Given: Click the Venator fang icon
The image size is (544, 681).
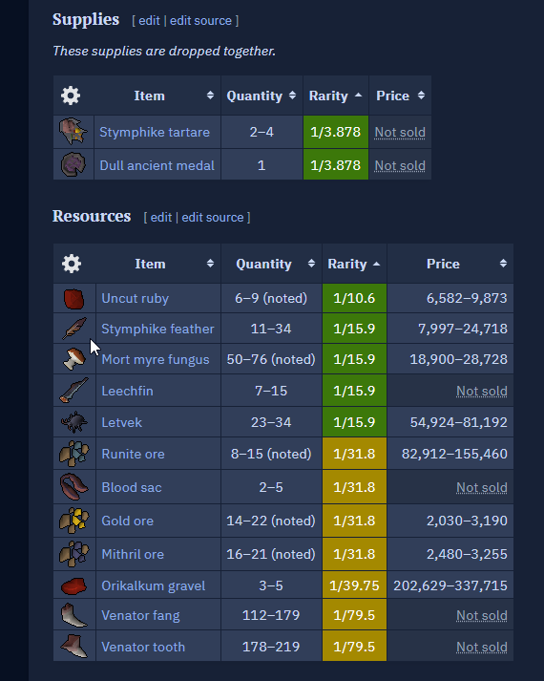Looking at the screenshot, I should (74, 615).
